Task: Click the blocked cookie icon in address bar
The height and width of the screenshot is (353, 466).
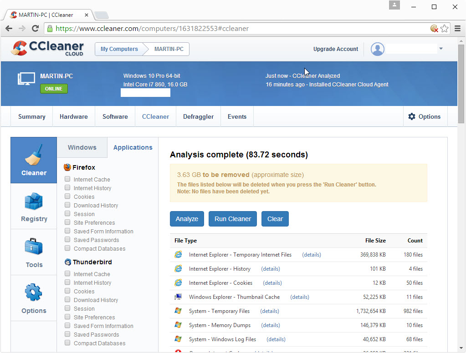Action: click(x=434, y=29)
